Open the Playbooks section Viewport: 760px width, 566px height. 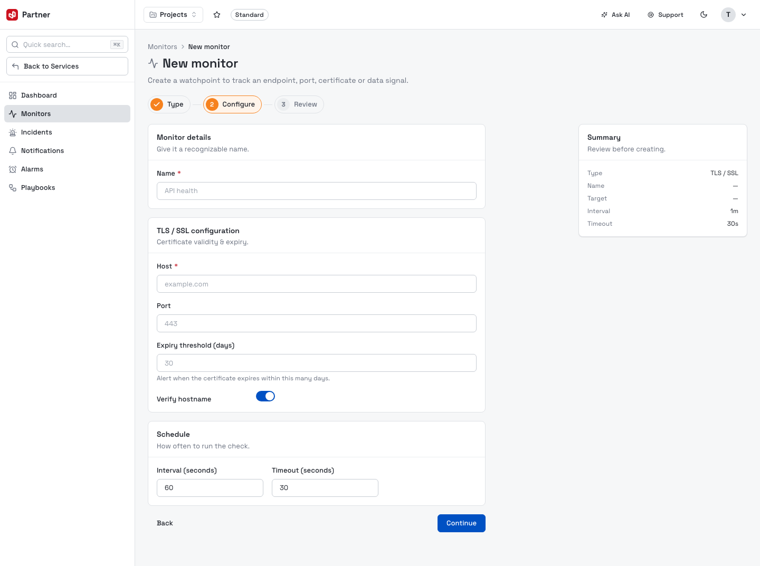[x=67, y=188]
